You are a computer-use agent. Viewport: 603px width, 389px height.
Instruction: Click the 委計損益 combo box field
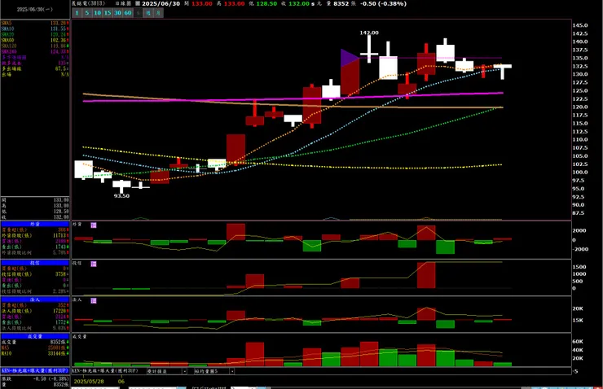(167, 371)
